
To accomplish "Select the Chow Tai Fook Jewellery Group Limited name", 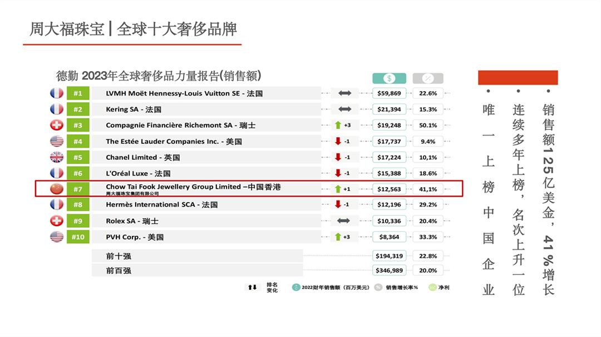I will (193, 187).
